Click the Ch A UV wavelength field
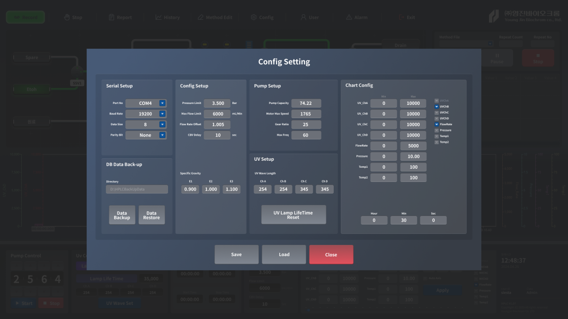 click(x=262, y=189)
